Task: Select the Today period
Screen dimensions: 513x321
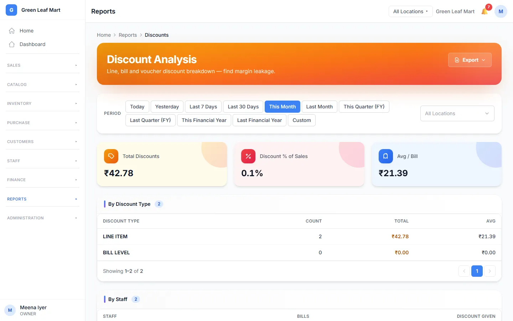Action: 137,107
